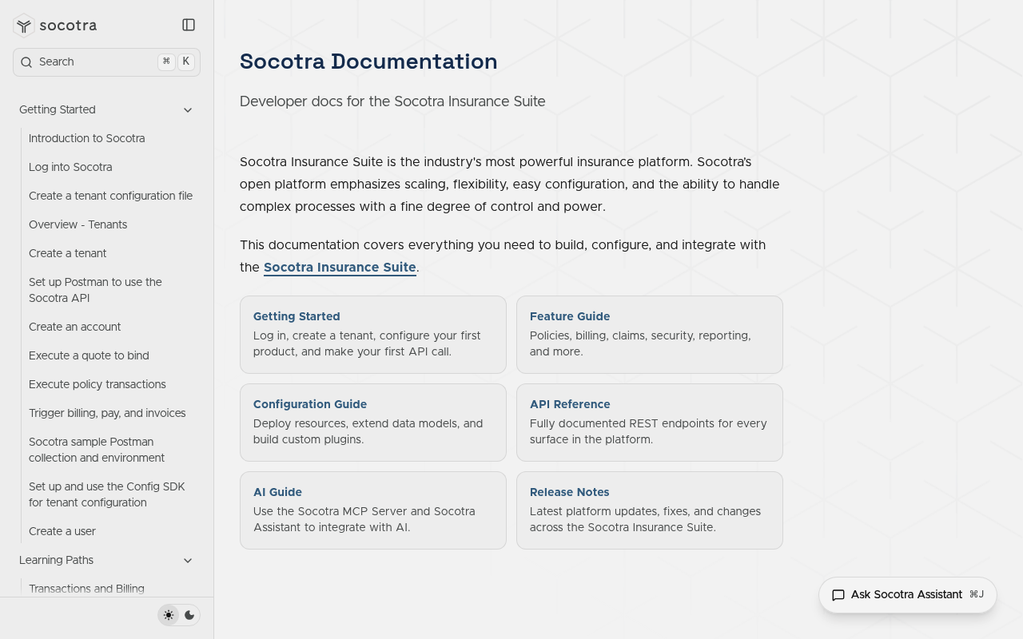
Task: Click the Learning Paths sidebar heading
Action: click(x=57, y=560)
